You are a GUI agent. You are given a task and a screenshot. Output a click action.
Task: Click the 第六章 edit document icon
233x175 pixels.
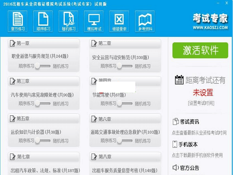tap(94, 119)
